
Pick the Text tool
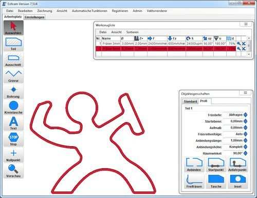(x=13, y=123)
